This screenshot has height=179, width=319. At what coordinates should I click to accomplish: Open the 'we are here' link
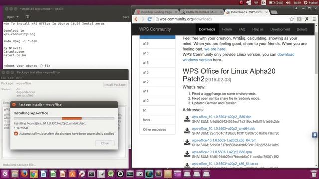(215, 49)
